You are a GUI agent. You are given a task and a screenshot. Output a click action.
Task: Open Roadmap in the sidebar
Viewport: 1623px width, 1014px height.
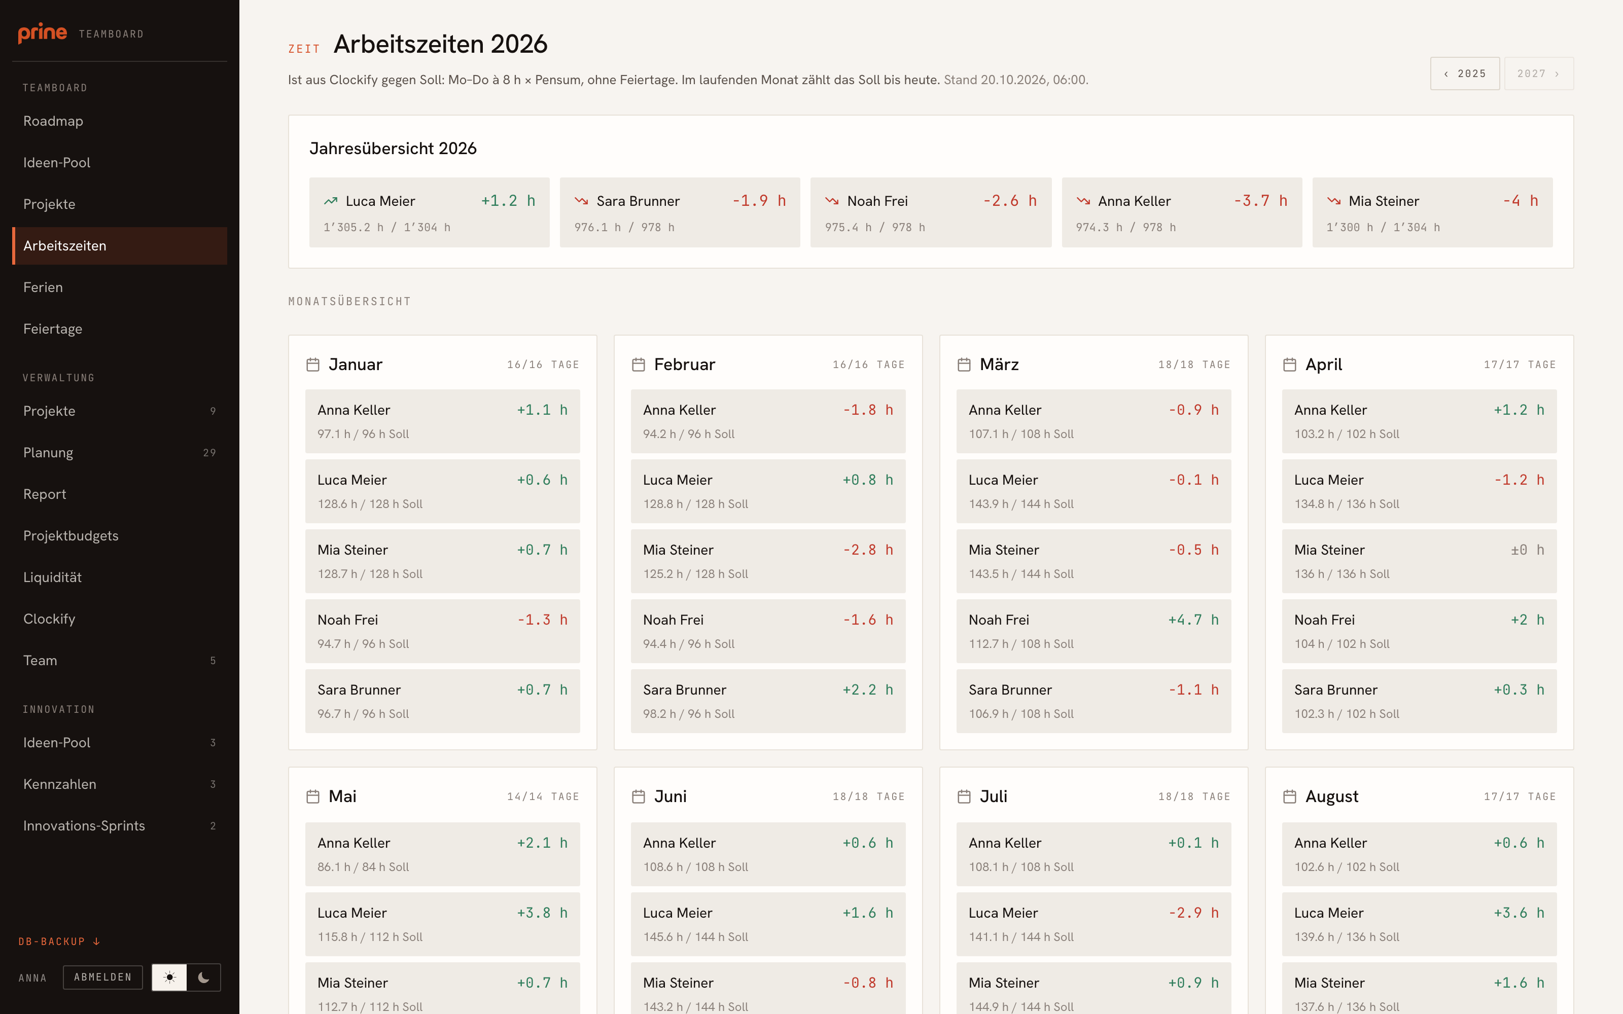(119, 121)
